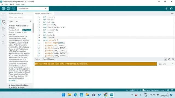The width and height of the screenshot is (175, 98).
Task: Click the Not connected warning banner
Action: 96,64
